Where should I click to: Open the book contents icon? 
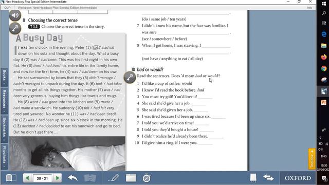[x=11, y=178]
